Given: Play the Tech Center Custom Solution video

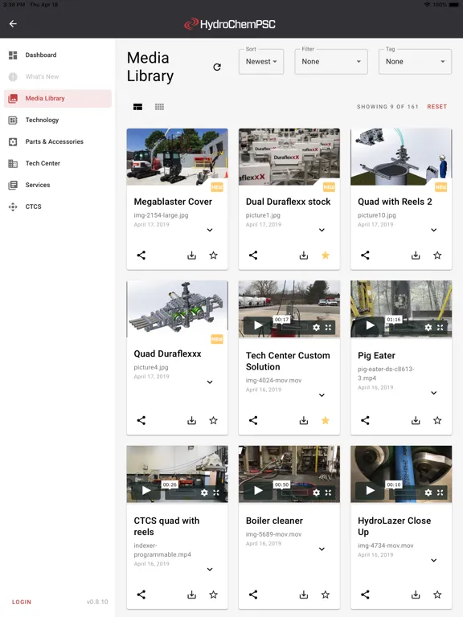Looking at the screenshot, I should (x=258, y=325).
